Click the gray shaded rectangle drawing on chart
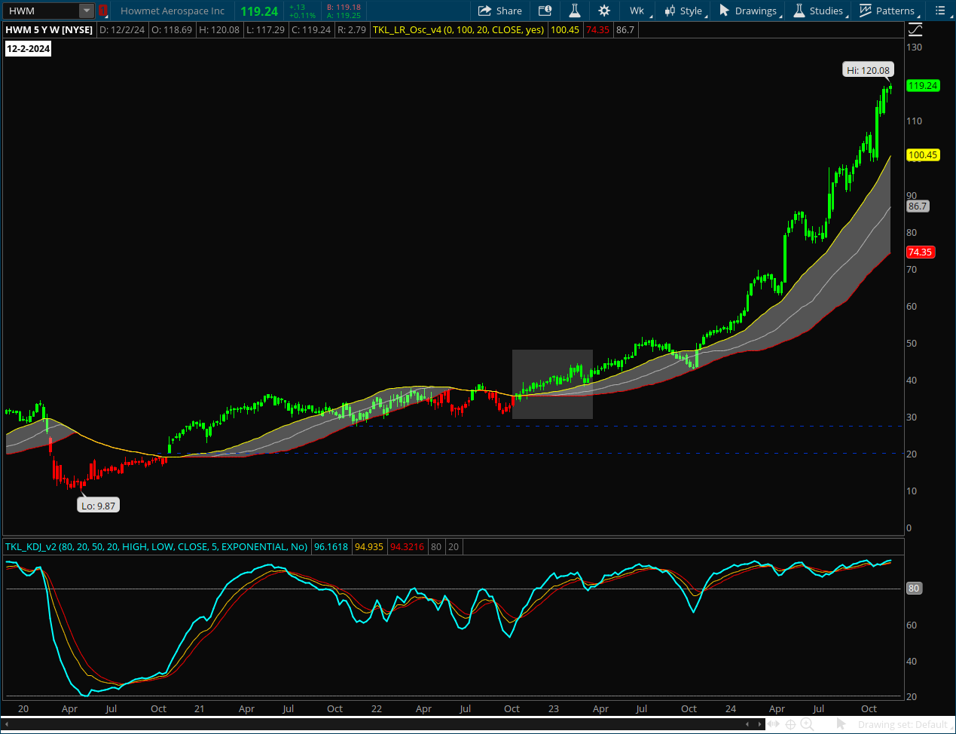Screen dimensions: 956x734 point(552,384)
